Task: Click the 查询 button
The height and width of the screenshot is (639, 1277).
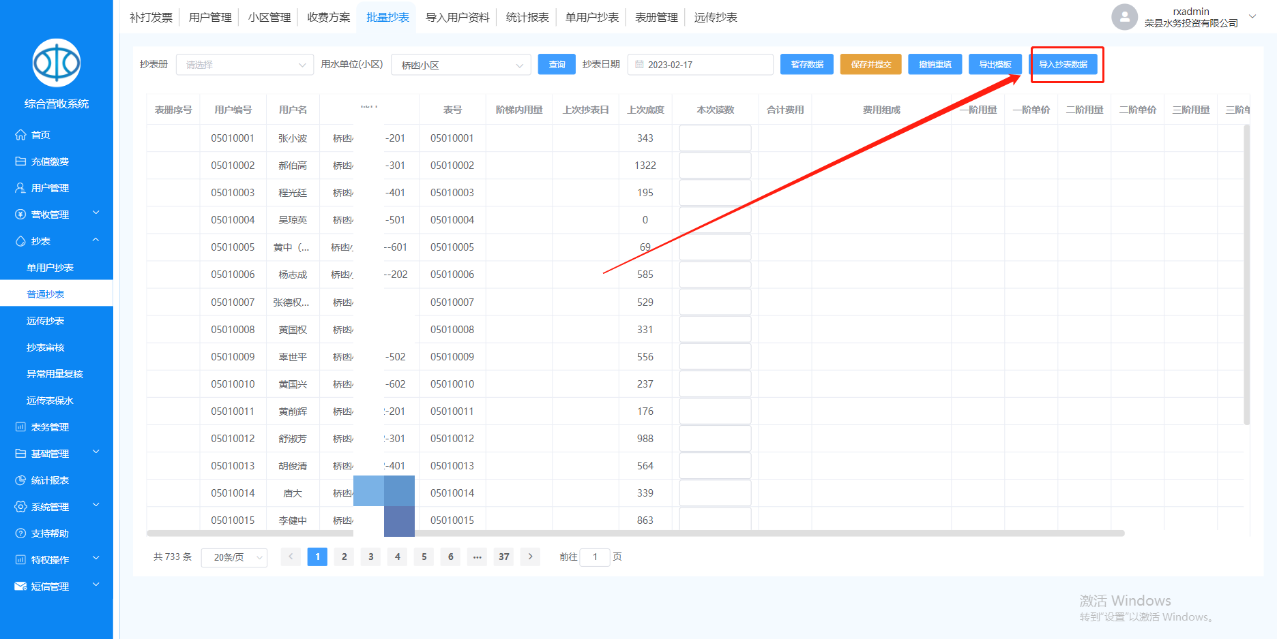Action: pyautogui.click(x=557, y=65)
